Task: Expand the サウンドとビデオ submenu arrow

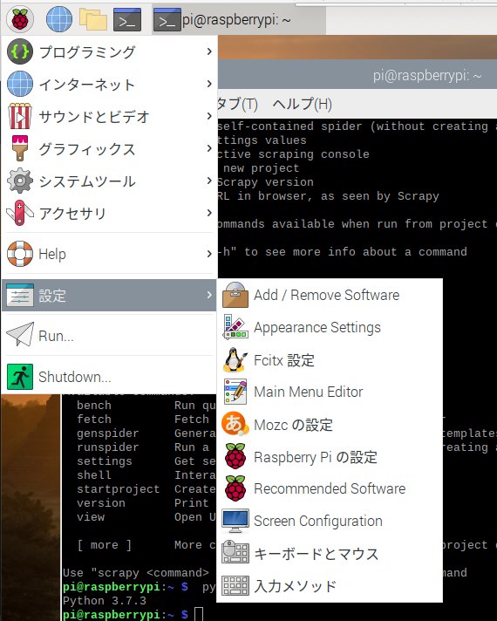Action: click(209, 116)
